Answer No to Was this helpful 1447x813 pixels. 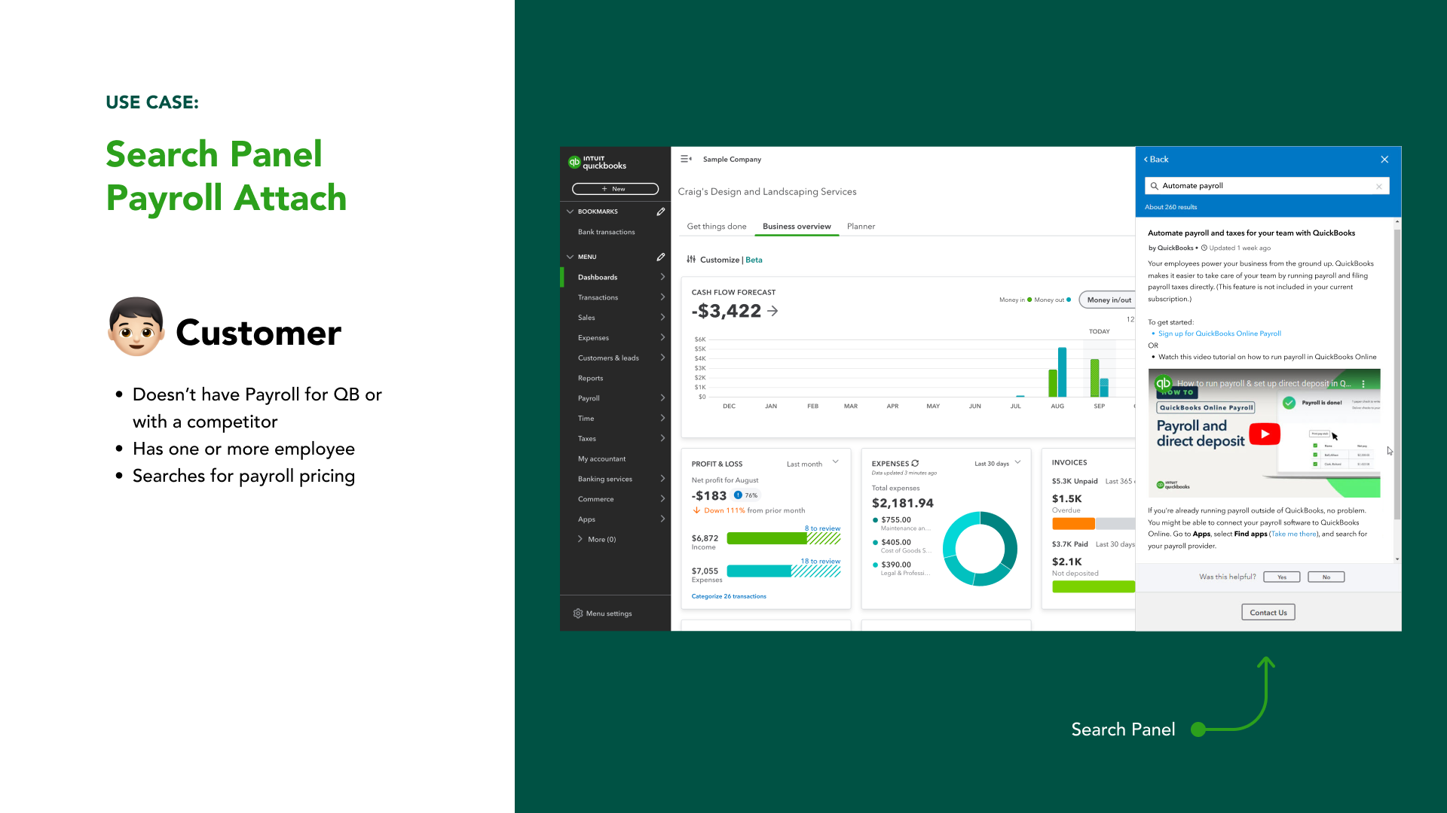point(1326,577)
